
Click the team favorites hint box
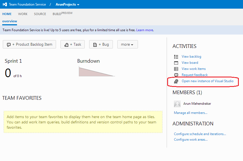83,122
